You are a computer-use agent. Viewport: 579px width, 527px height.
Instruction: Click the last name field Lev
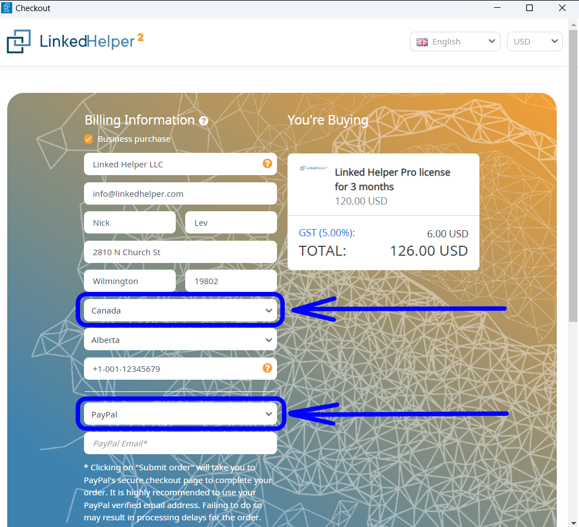coord(231,222)
